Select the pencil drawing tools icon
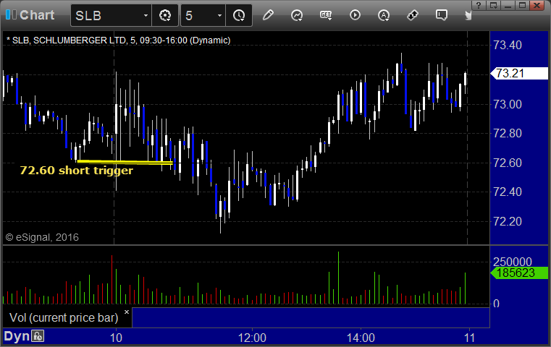The width and height of the screenshot is (551, 347). point(268,15)
